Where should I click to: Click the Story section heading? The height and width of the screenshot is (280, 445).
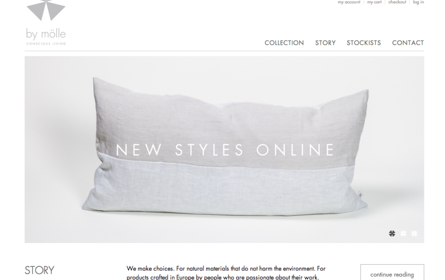tap(40, 270)
